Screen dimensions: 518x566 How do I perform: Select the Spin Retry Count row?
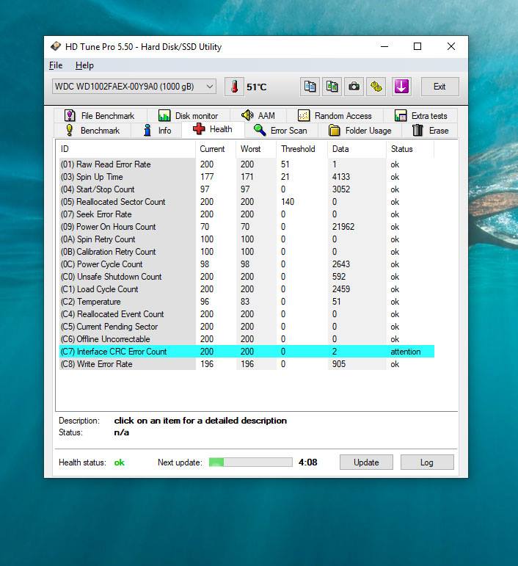(x=247, y=239)
